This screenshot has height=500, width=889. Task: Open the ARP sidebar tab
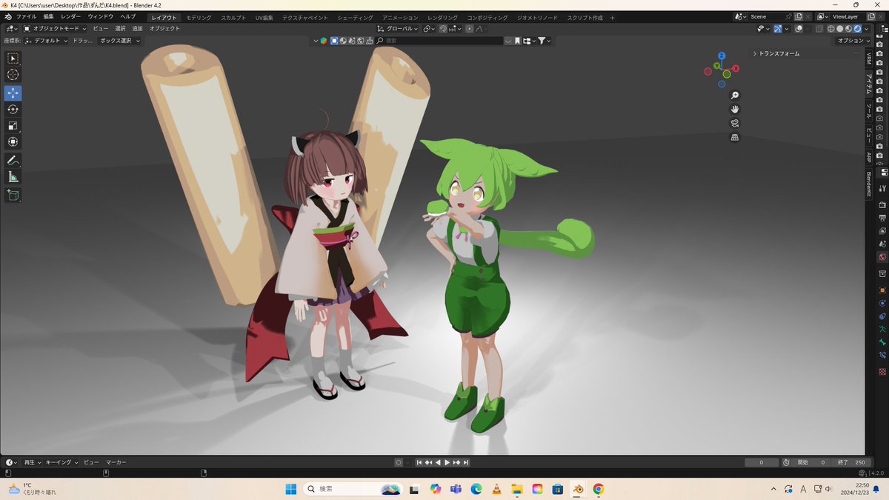click(x=869, y=157)
